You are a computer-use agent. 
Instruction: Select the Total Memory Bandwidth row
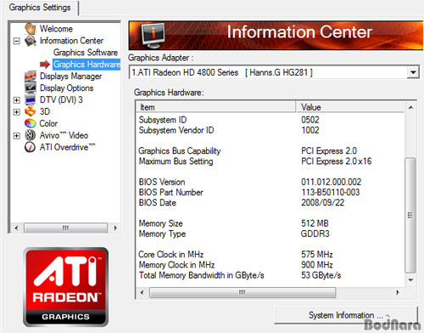(x=270, y=275)
